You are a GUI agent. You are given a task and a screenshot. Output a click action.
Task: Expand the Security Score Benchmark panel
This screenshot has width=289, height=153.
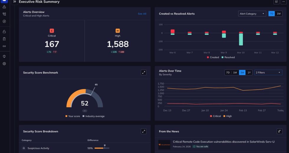(x=144, y=72)
